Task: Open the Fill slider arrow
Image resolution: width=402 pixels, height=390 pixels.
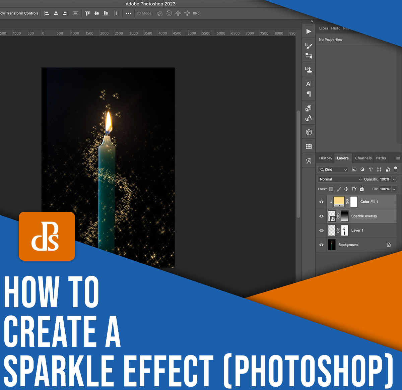Action: (394, 189)
